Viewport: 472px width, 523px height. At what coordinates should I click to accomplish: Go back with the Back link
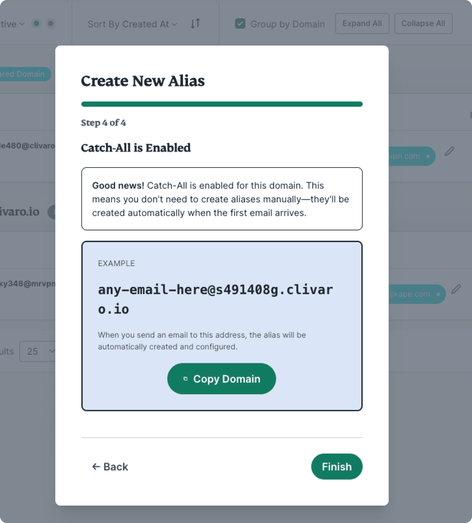[110, 467]
